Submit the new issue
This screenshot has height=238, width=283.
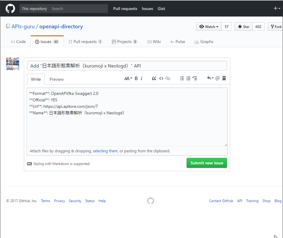tap(207, 163)
